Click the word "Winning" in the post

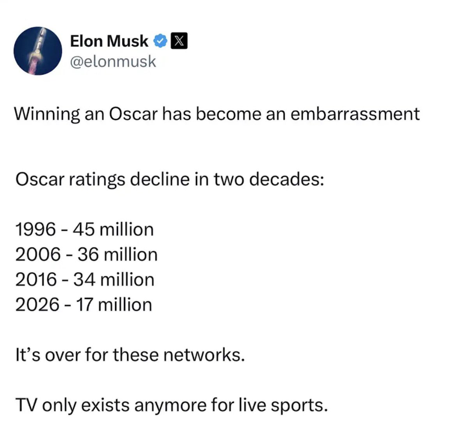47,114
